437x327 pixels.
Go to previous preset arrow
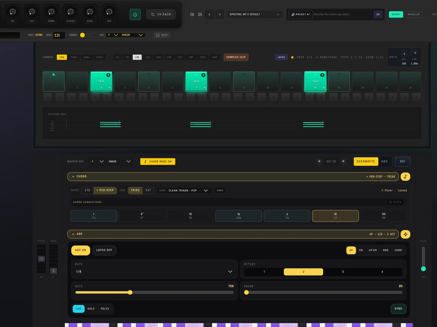[209, 14]
